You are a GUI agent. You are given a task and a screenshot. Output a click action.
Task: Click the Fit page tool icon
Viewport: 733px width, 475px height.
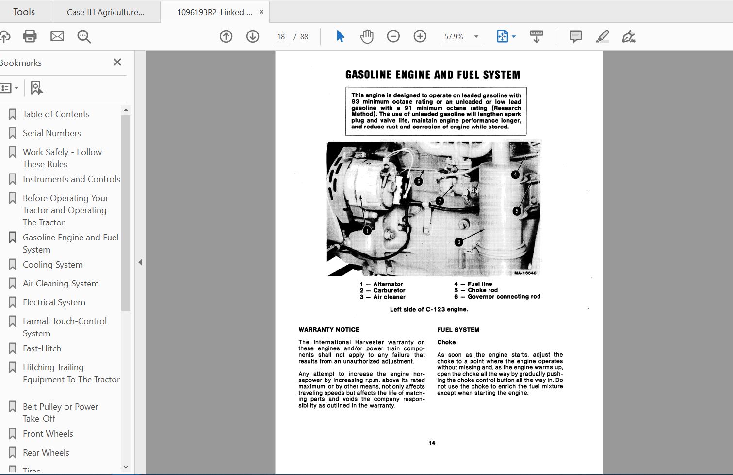click(502, 36)
